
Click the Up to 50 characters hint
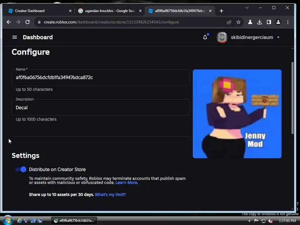(34, 89)
